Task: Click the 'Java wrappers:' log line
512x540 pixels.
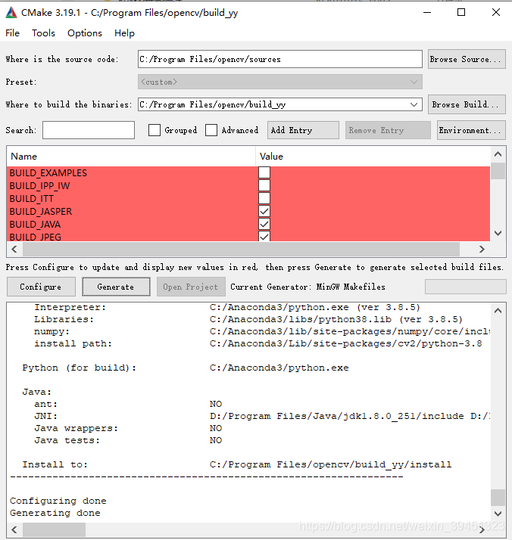Action: click(76, 428)
